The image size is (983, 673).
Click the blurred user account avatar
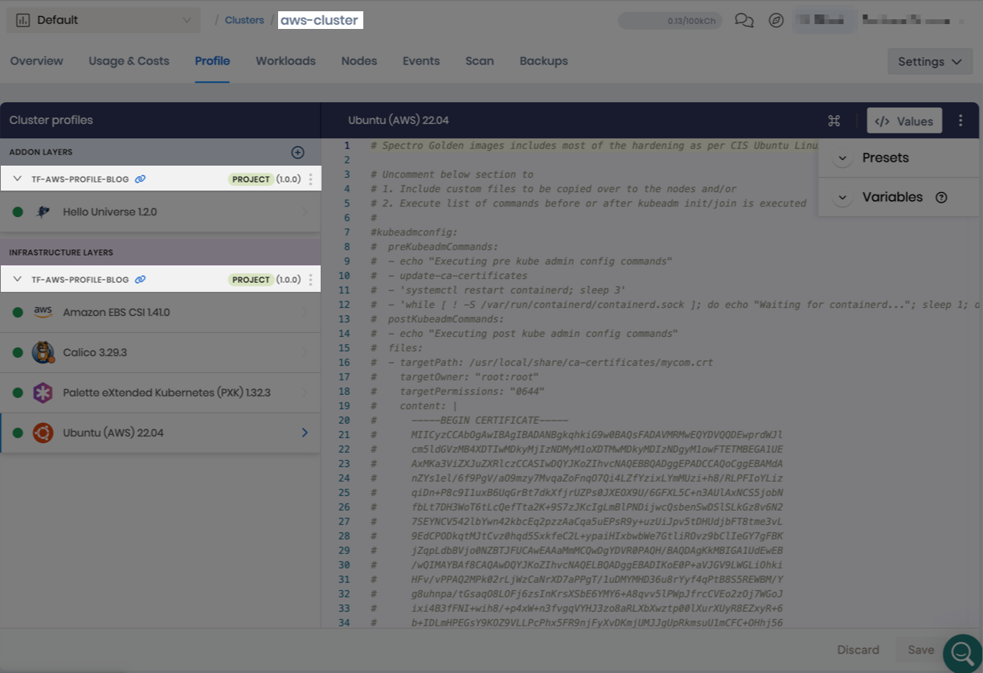[x=822, y=20]
